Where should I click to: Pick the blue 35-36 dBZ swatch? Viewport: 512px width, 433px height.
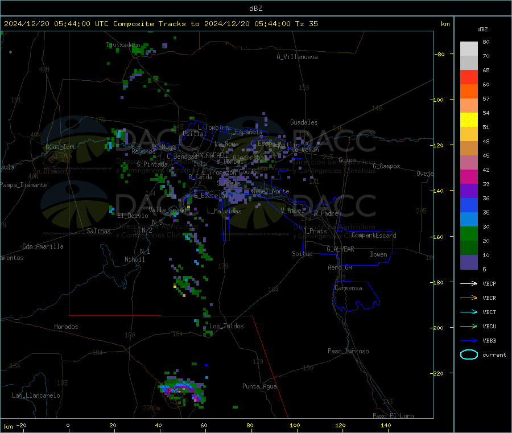click(x=469, y=205)
